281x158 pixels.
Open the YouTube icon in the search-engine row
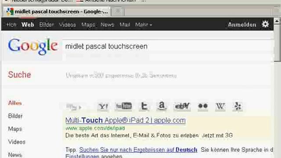point(123,106)
